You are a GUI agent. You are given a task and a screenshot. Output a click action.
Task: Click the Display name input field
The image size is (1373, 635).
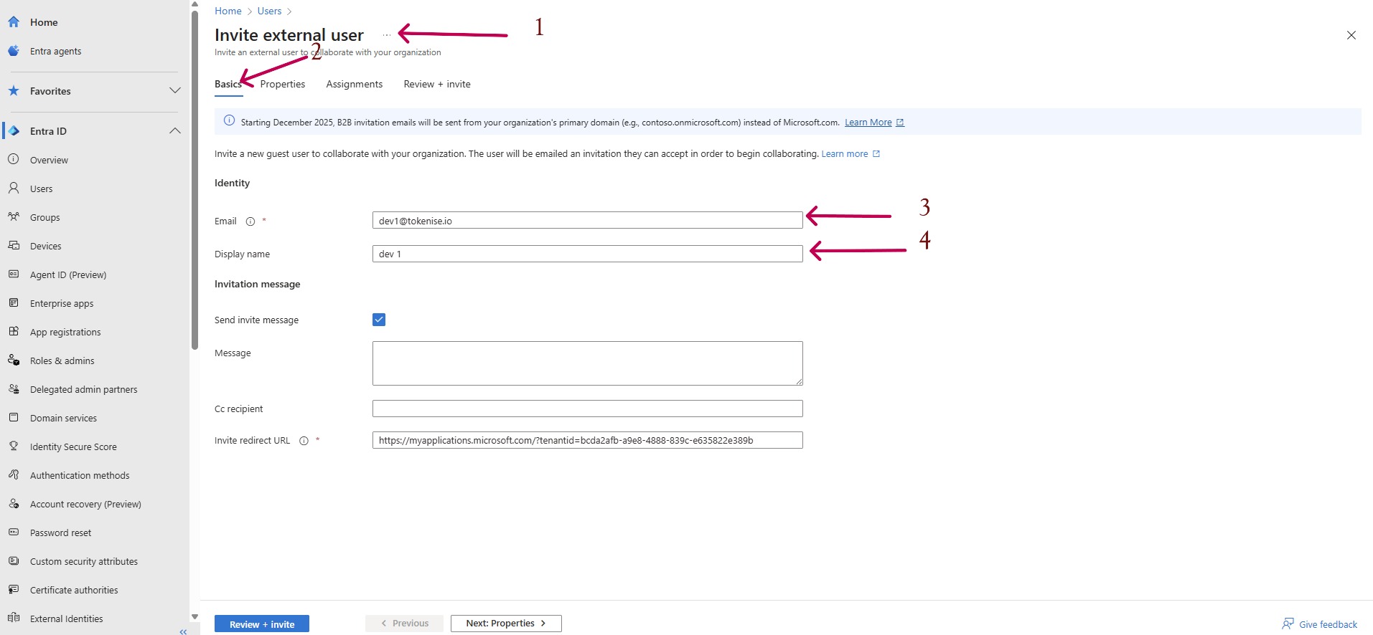(x=588, y=254)
